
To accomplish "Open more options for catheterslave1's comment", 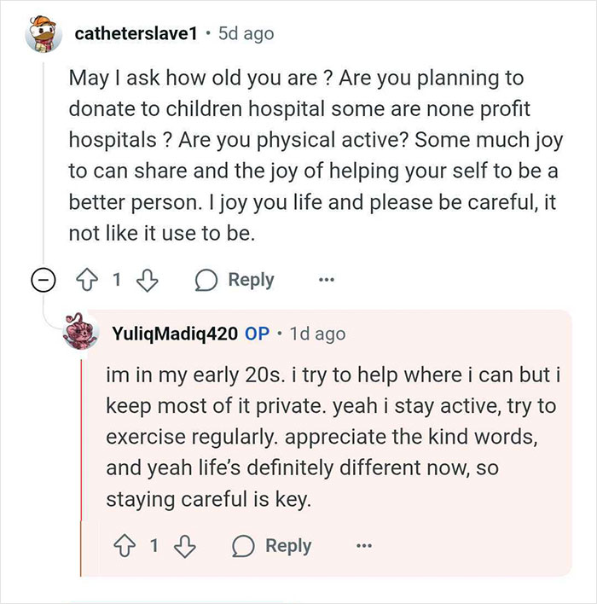I will click(325, 280).
